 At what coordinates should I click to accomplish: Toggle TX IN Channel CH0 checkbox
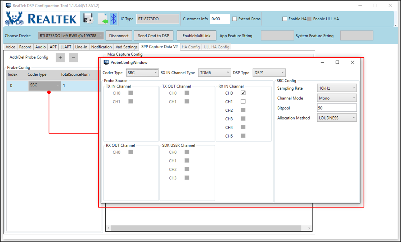tap(131, 93)
